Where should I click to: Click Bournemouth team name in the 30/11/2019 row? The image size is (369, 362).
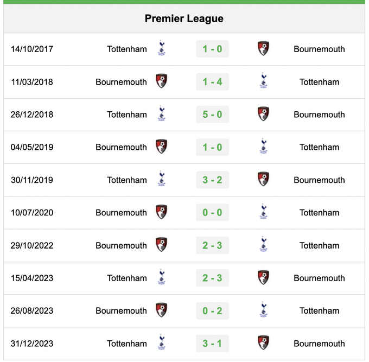tap(319, 180)
